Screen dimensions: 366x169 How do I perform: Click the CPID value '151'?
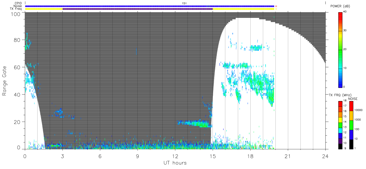(184, 3)
